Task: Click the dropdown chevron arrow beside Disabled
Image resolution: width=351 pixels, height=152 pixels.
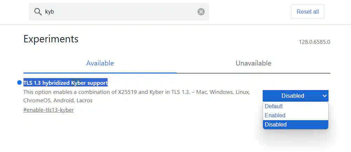Action: (324, 96)
